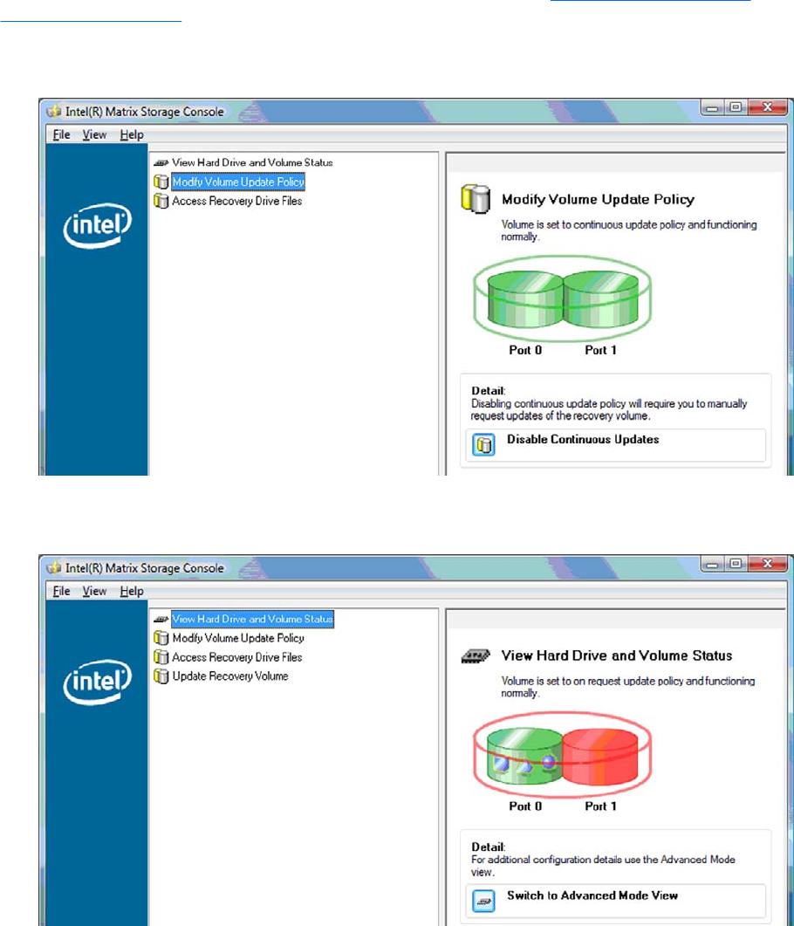
Task: Click Switch to Advanced Mode View button
Action: 615,902
